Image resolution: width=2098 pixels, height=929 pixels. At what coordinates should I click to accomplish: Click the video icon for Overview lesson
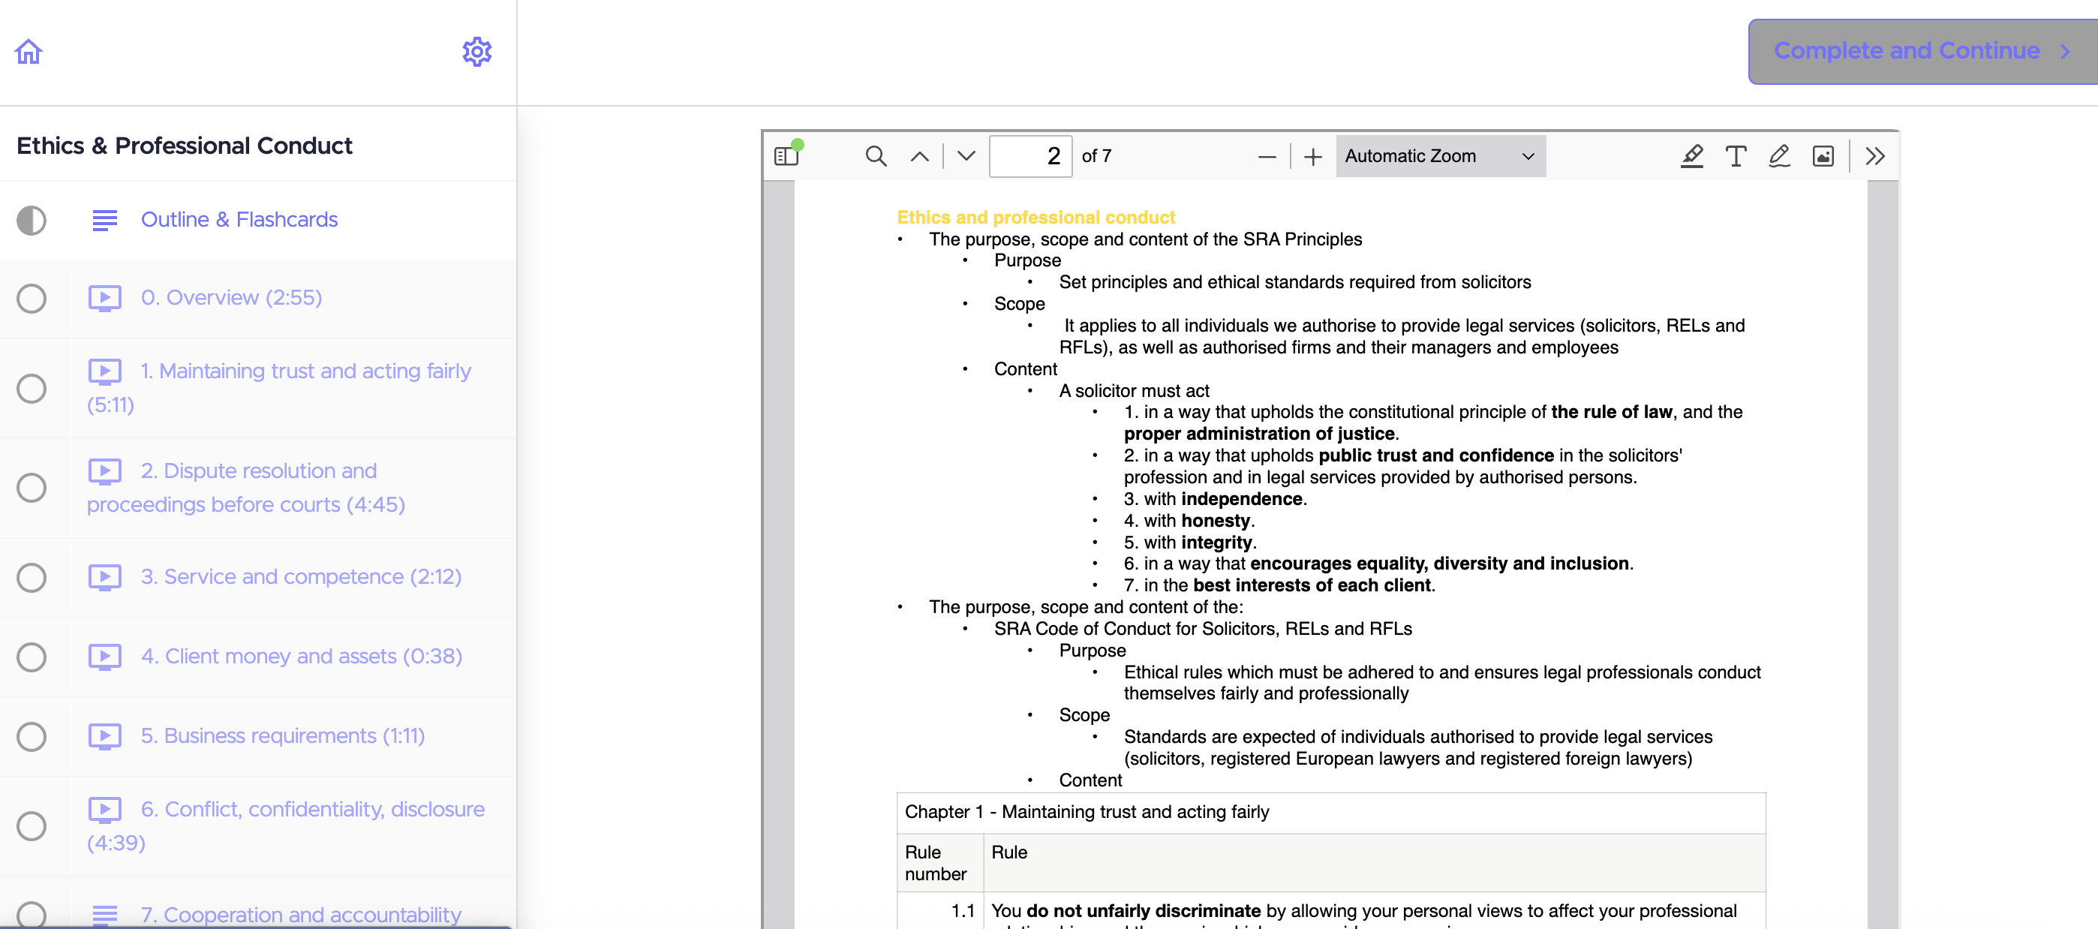pyautogui.click(x=105, y=298)
